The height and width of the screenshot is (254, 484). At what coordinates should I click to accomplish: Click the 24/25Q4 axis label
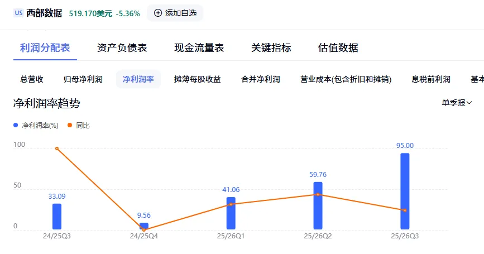[144, 236]
